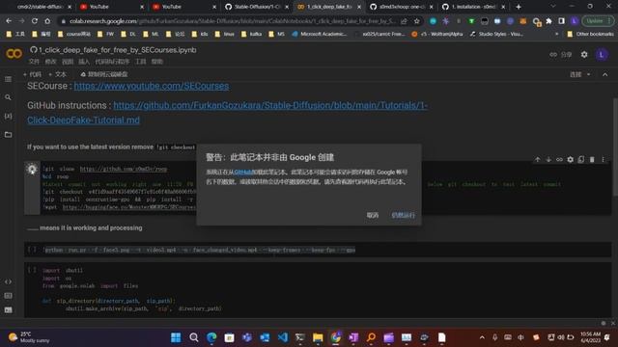Open the Colab table of contents sidebar icon
Viewport: 618px width, 347px height.
click(x=8, y=79)
